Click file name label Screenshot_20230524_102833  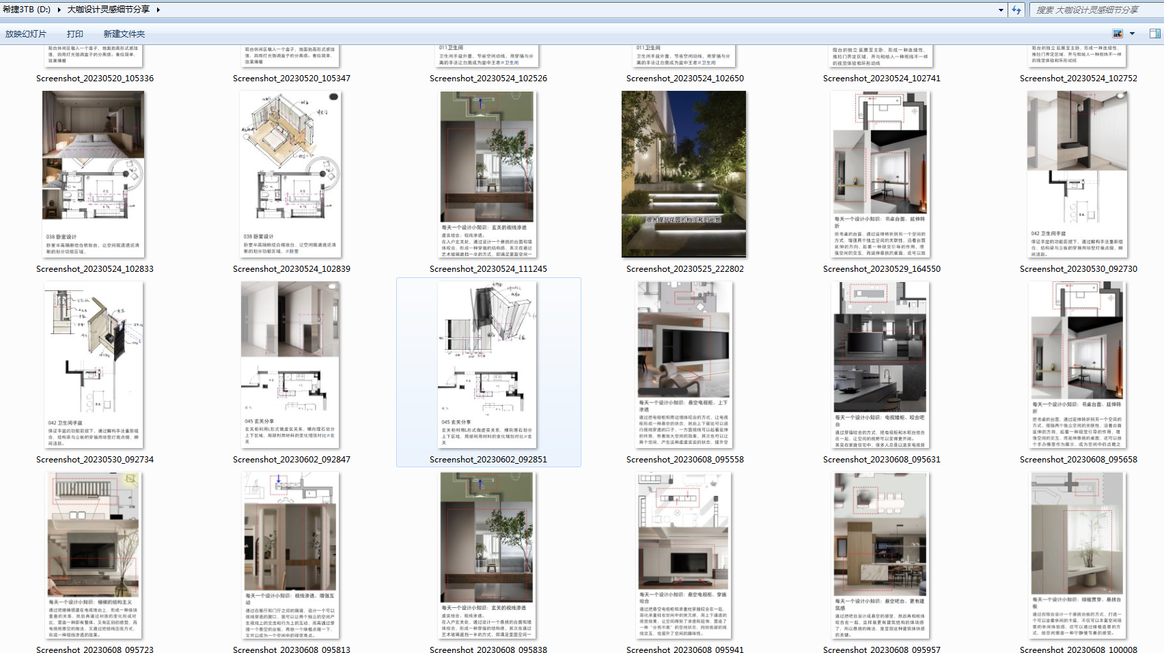[95, 269]
